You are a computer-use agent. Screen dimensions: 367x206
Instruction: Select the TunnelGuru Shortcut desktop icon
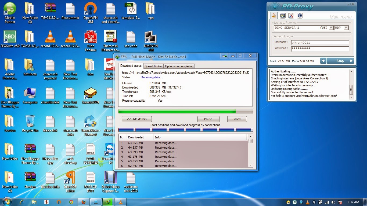(91, 125)
